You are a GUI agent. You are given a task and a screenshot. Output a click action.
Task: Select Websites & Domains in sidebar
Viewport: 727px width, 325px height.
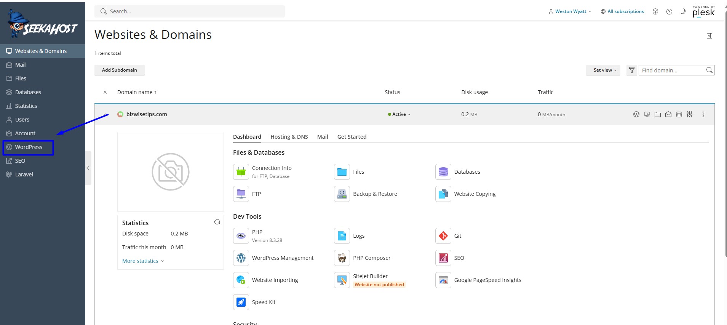click(43, 51)
